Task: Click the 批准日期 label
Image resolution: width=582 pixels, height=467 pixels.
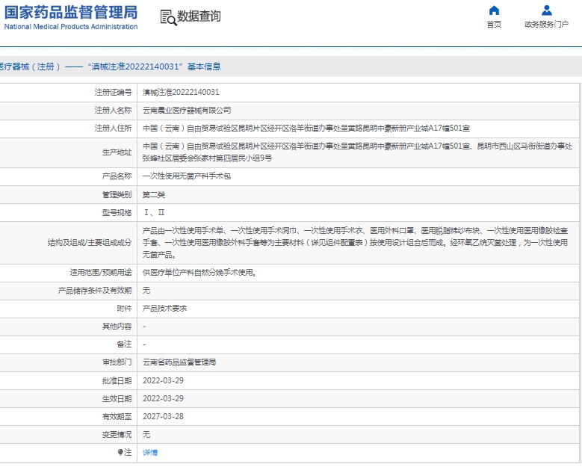Action: tap(117, 380)
